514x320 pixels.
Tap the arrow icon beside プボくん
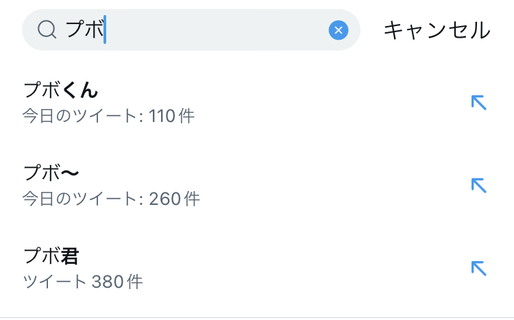(x=478, y=103)
